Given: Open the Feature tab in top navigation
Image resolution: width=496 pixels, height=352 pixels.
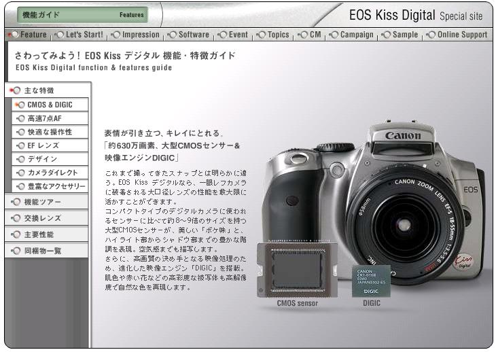Looking at the screenshot, I should [28, 35].
